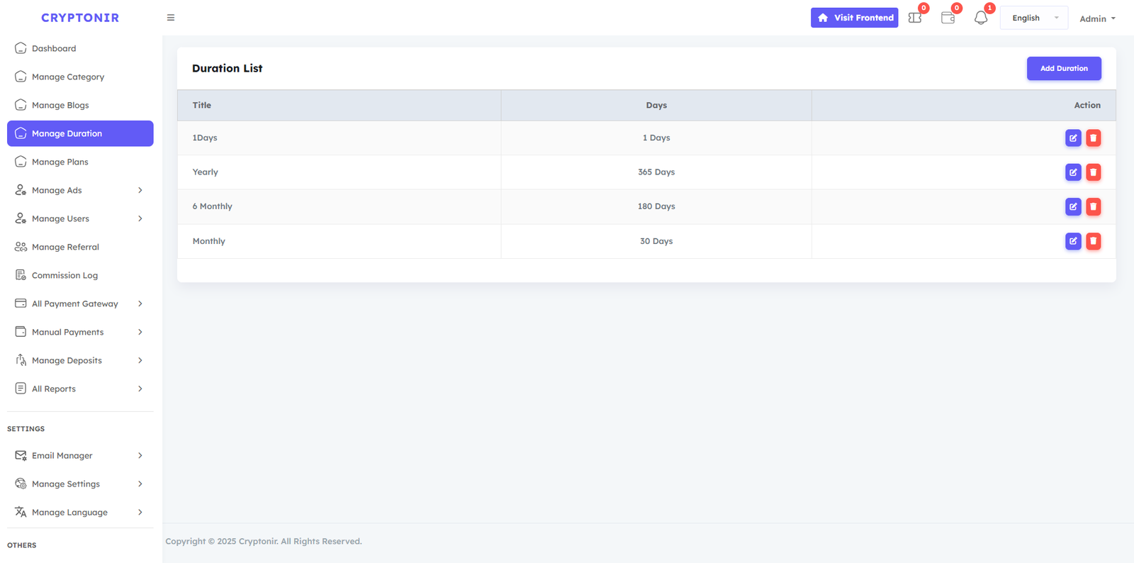Expand the Manage Settings submenu
Viewport: 1134px width, 563px height.
click(x=79, y=484)
